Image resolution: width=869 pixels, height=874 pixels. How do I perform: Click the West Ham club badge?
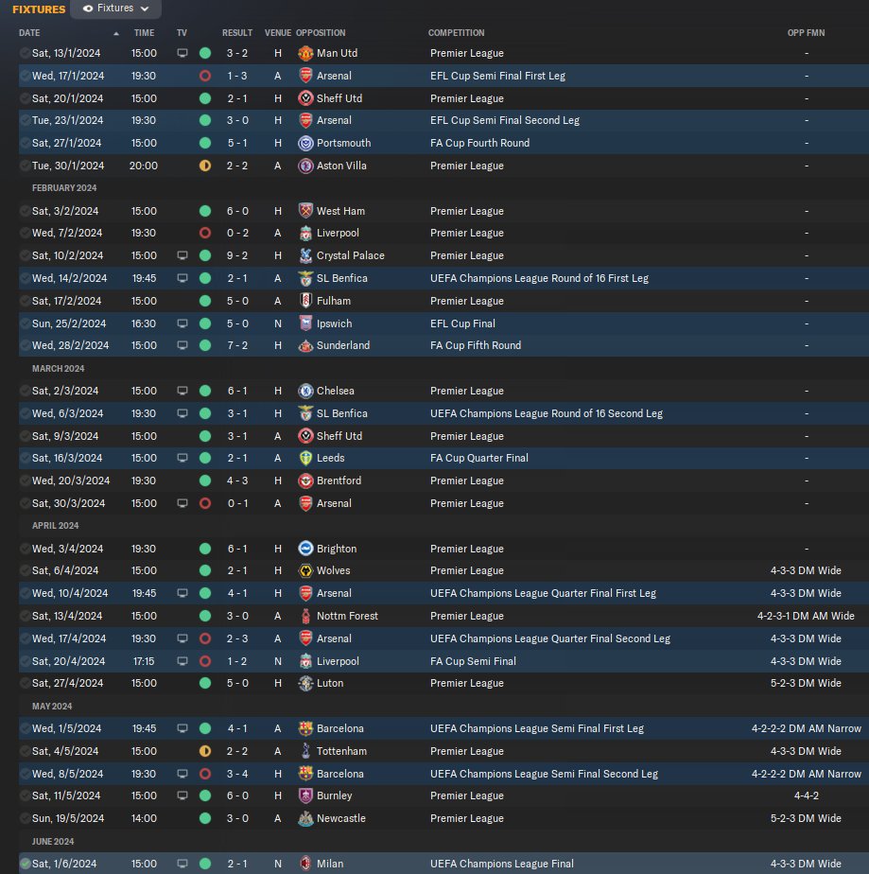tap(305, 211)
